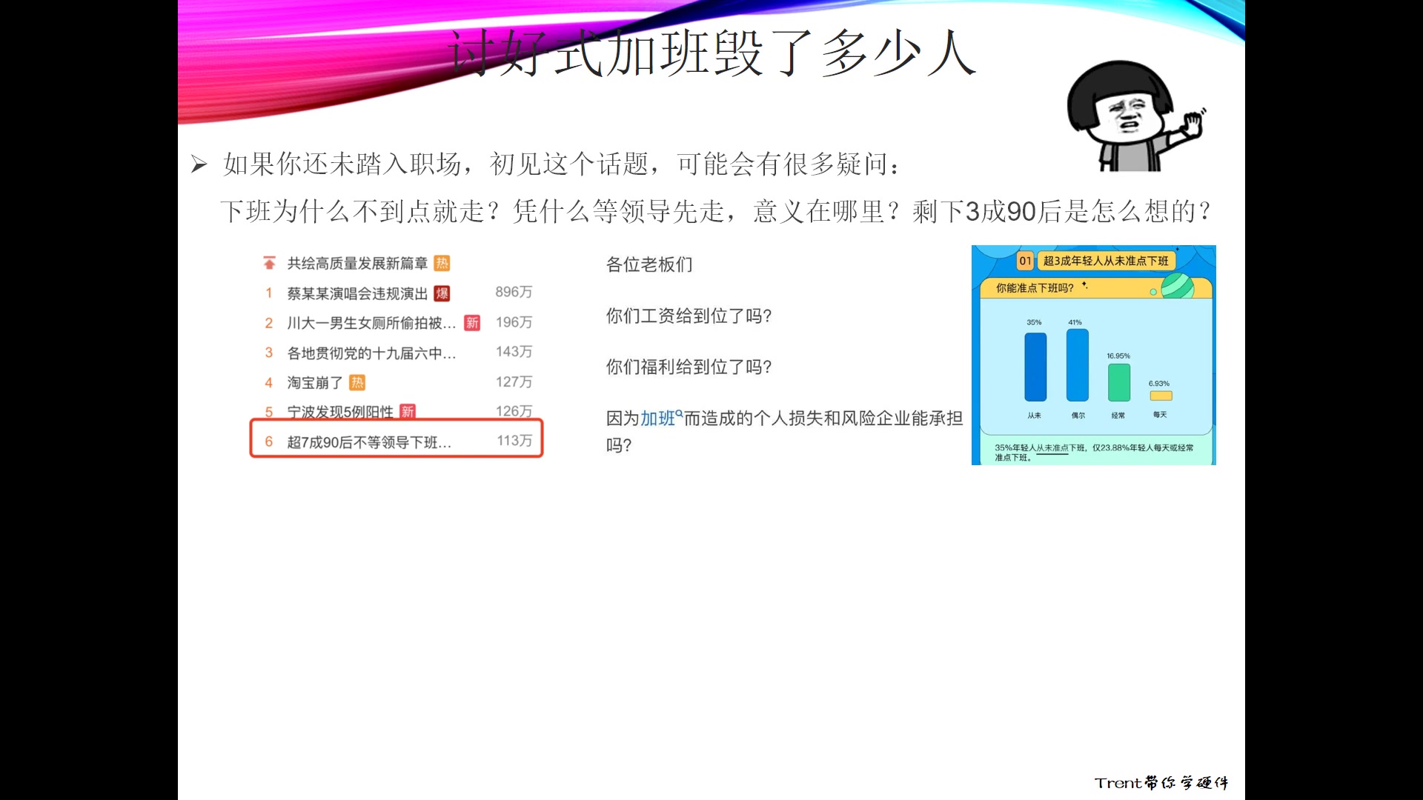This screenshot has height=800, width=1423.
Task: Click the bullet line 如果你还未踏入职场
Action: pyautogui.click(x=561, y=164)
